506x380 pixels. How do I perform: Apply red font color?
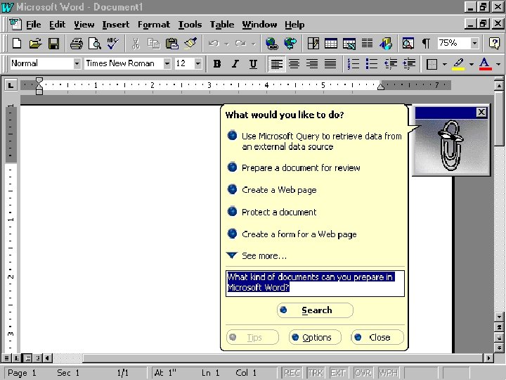point(485,63)
